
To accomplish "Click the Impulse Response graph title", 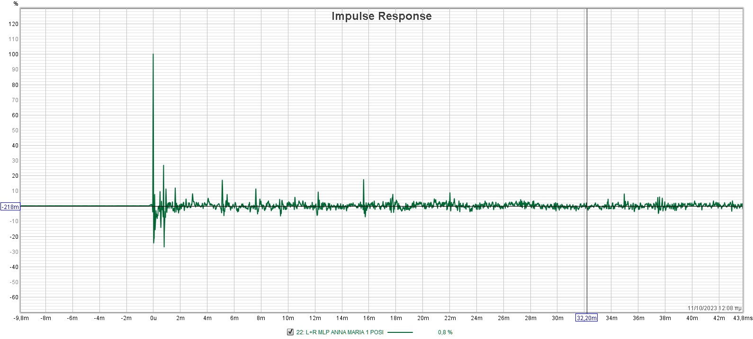I will [381, 16].
